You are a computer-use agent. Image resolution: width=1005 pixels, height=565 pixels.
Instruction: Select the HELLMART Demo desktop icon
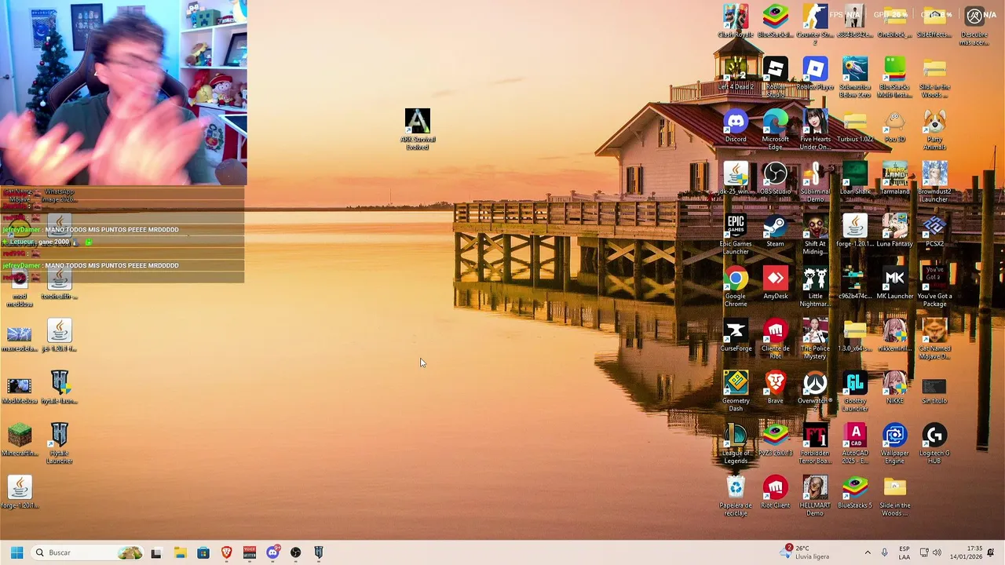(815, 497)
